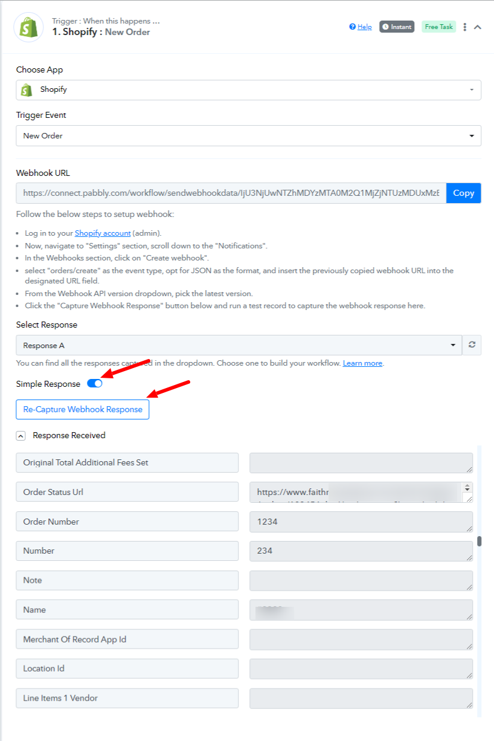The image size is (494, 741).
Task: Open the Learn more link
Action: pyautogui.click(x=362, y=363)
